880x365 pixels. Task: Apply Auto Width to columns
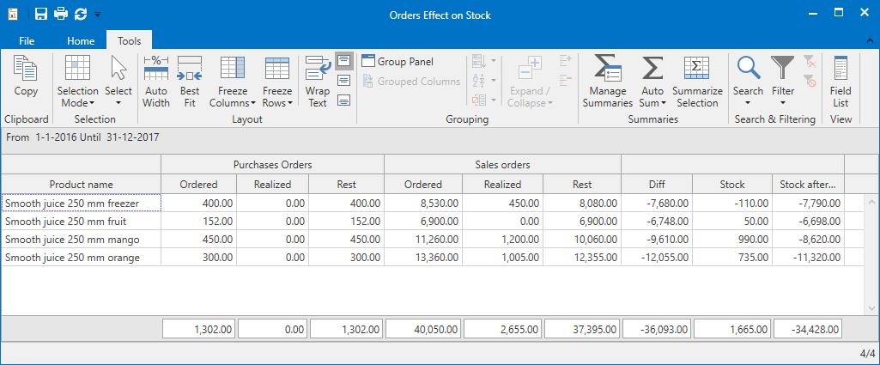(156, 82)
